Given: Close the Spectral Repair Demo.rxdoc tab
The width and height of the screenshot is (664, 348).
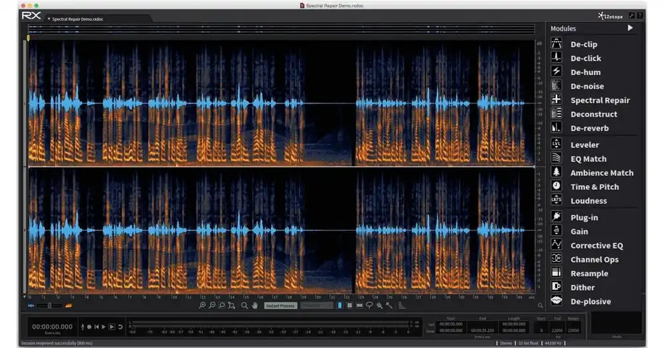Looking at the screenshot, I should [x=48, y=19].
